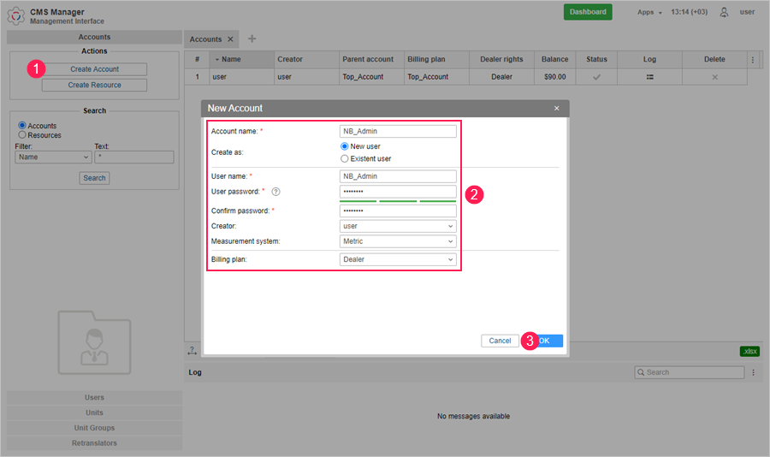The height and width of the screenshot is (457, 770).
Task: Click the password help question mark icon
Action: [x=275, y=192]
